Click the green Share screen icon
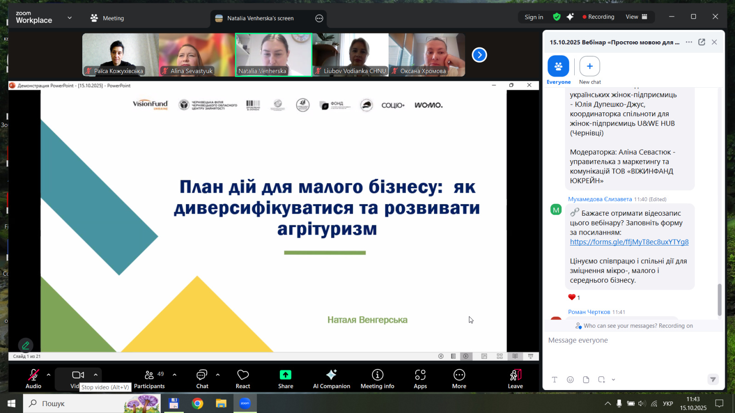Screen dimensions: 735x413 pos(285,375)
